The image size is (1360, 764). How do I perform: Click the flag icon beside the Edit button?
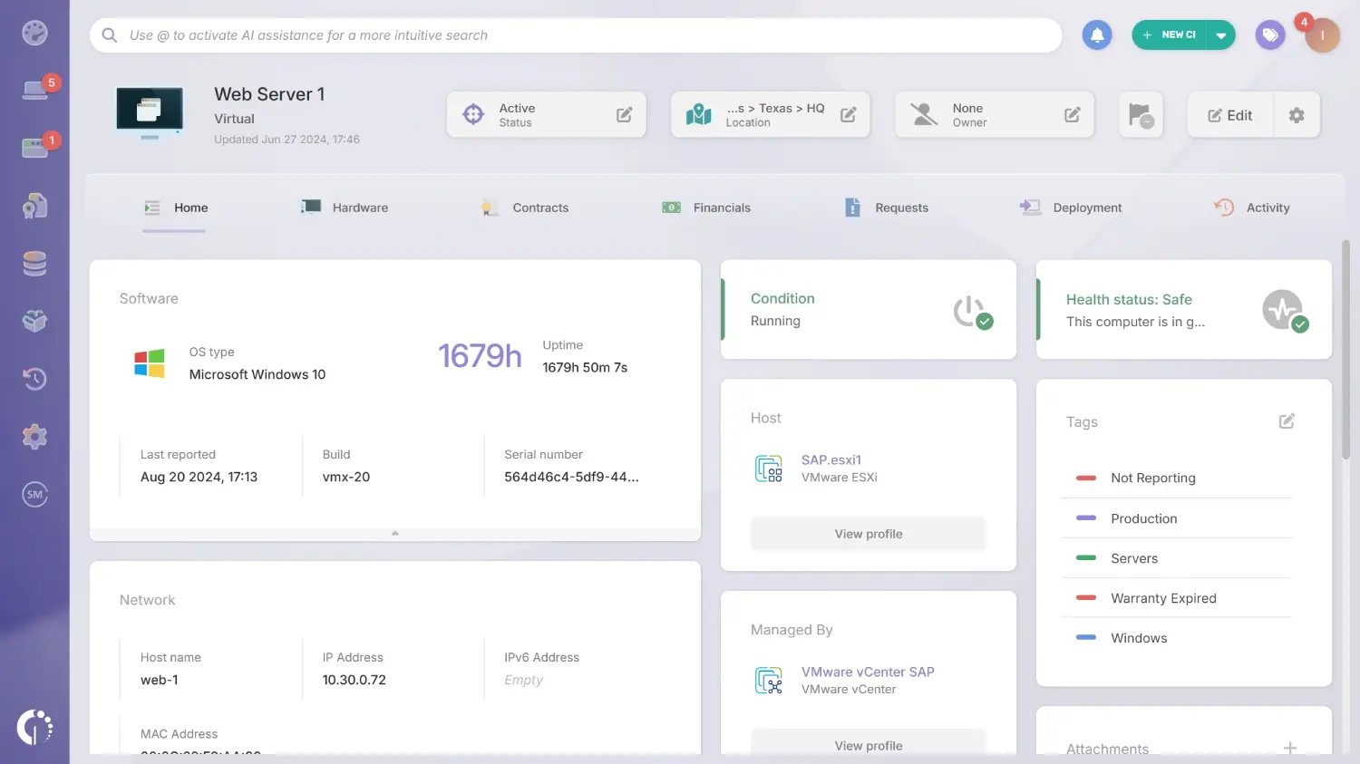pos(1140,114)
